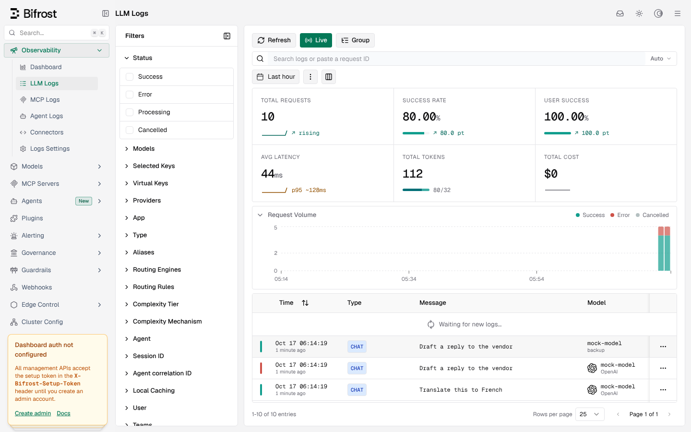Open Agent Logs page
691x432 pixels.
57,116
